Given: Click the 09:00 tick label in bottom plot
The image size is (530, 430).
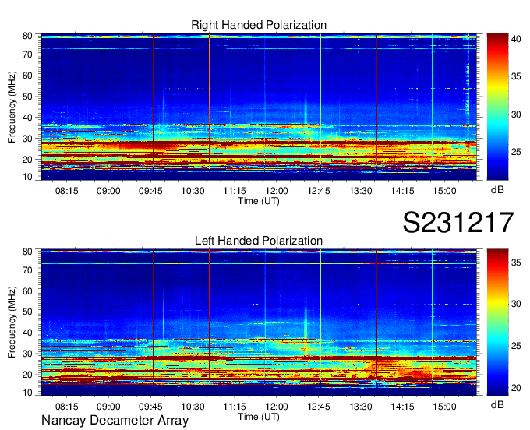Looking at the screenshot, I should point(108,407).
